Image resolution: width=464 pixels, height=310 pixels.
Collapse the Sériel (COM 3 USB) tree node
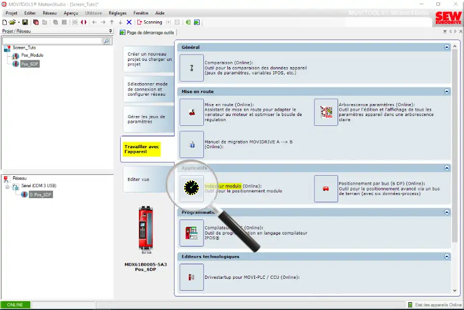8,187
